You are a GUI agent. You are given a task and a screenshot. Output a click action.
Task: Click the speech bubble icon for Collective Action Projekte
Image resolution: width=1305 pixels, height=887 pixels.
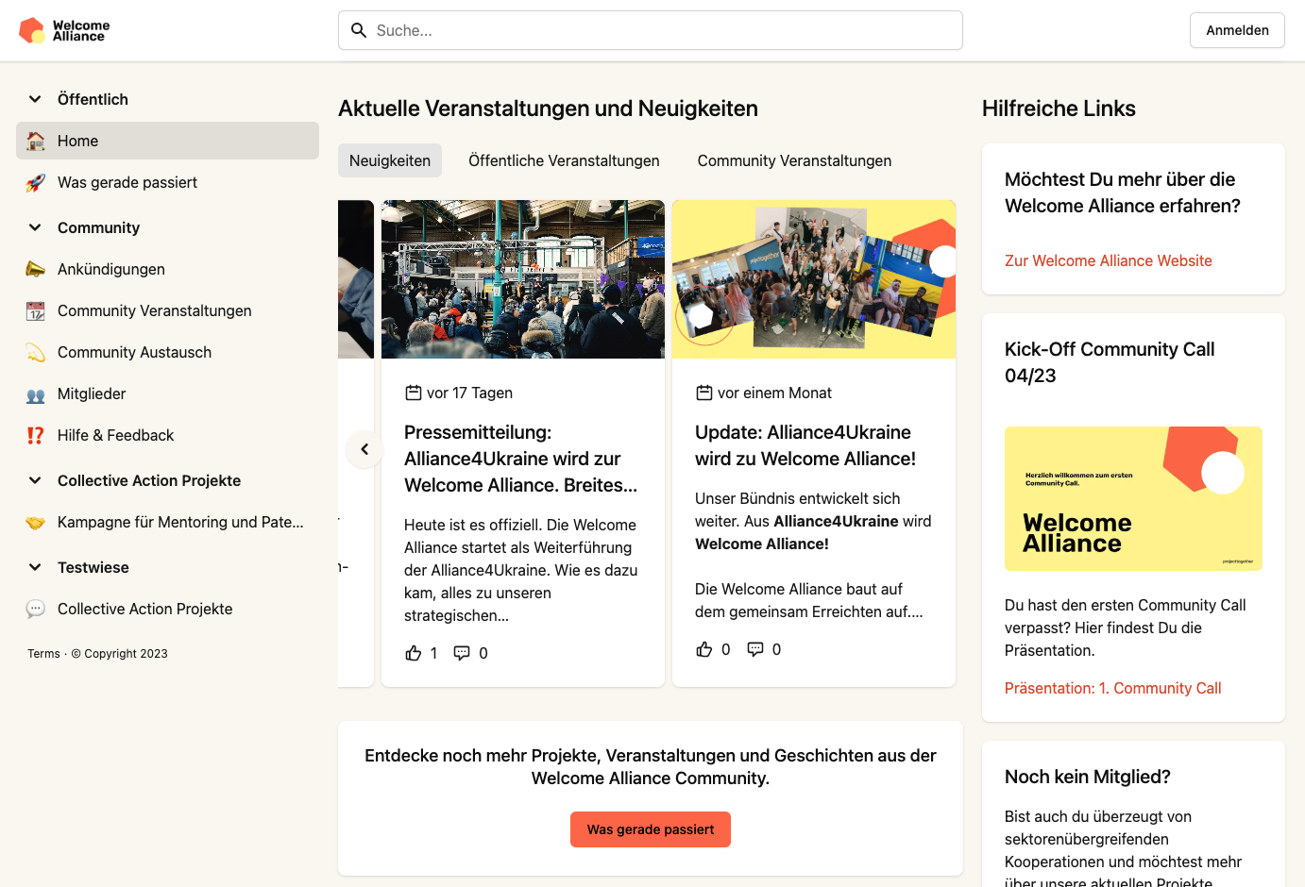(x=35, y=609)
